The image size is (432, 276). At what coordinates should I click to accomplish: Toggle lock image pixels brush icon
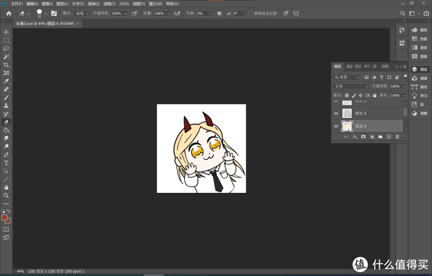[354, 95]
